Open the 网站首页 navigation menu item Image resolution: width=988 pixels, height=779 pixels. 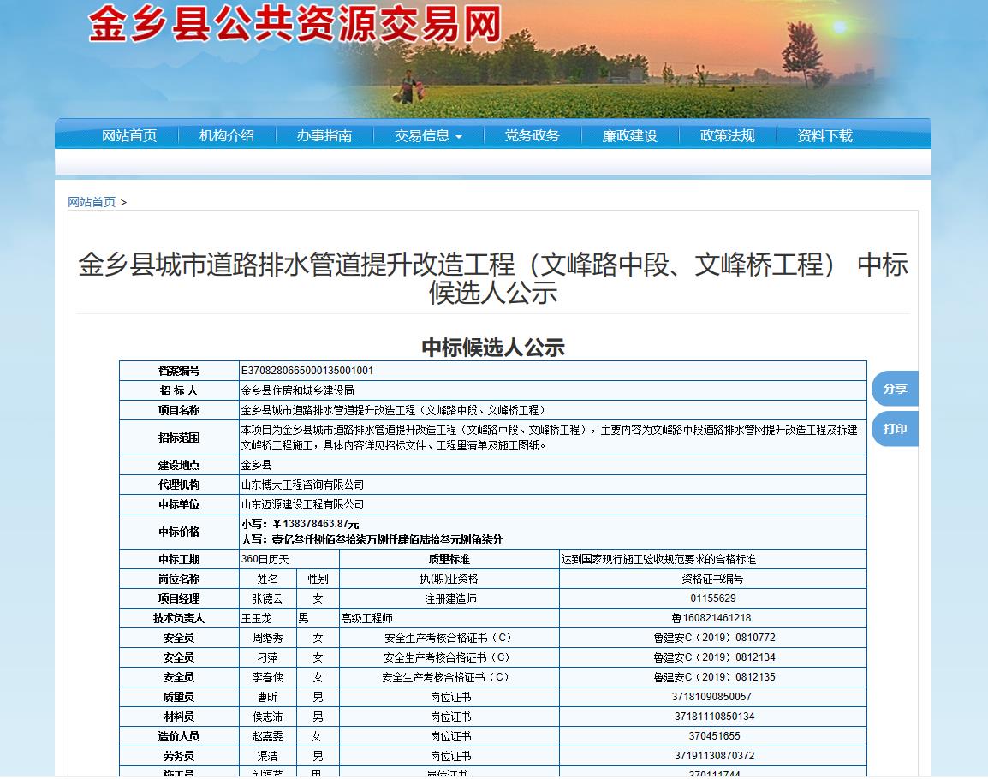pyautogui.click(x=129, y=135)
